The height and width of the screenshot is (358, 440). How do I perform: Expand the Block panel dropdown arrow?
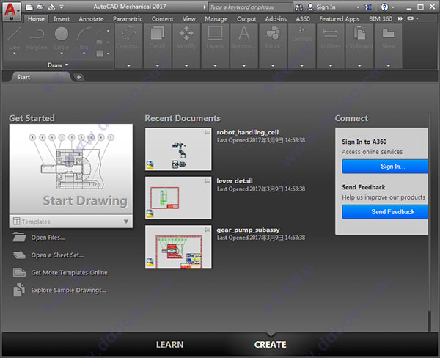coord(273,66)
